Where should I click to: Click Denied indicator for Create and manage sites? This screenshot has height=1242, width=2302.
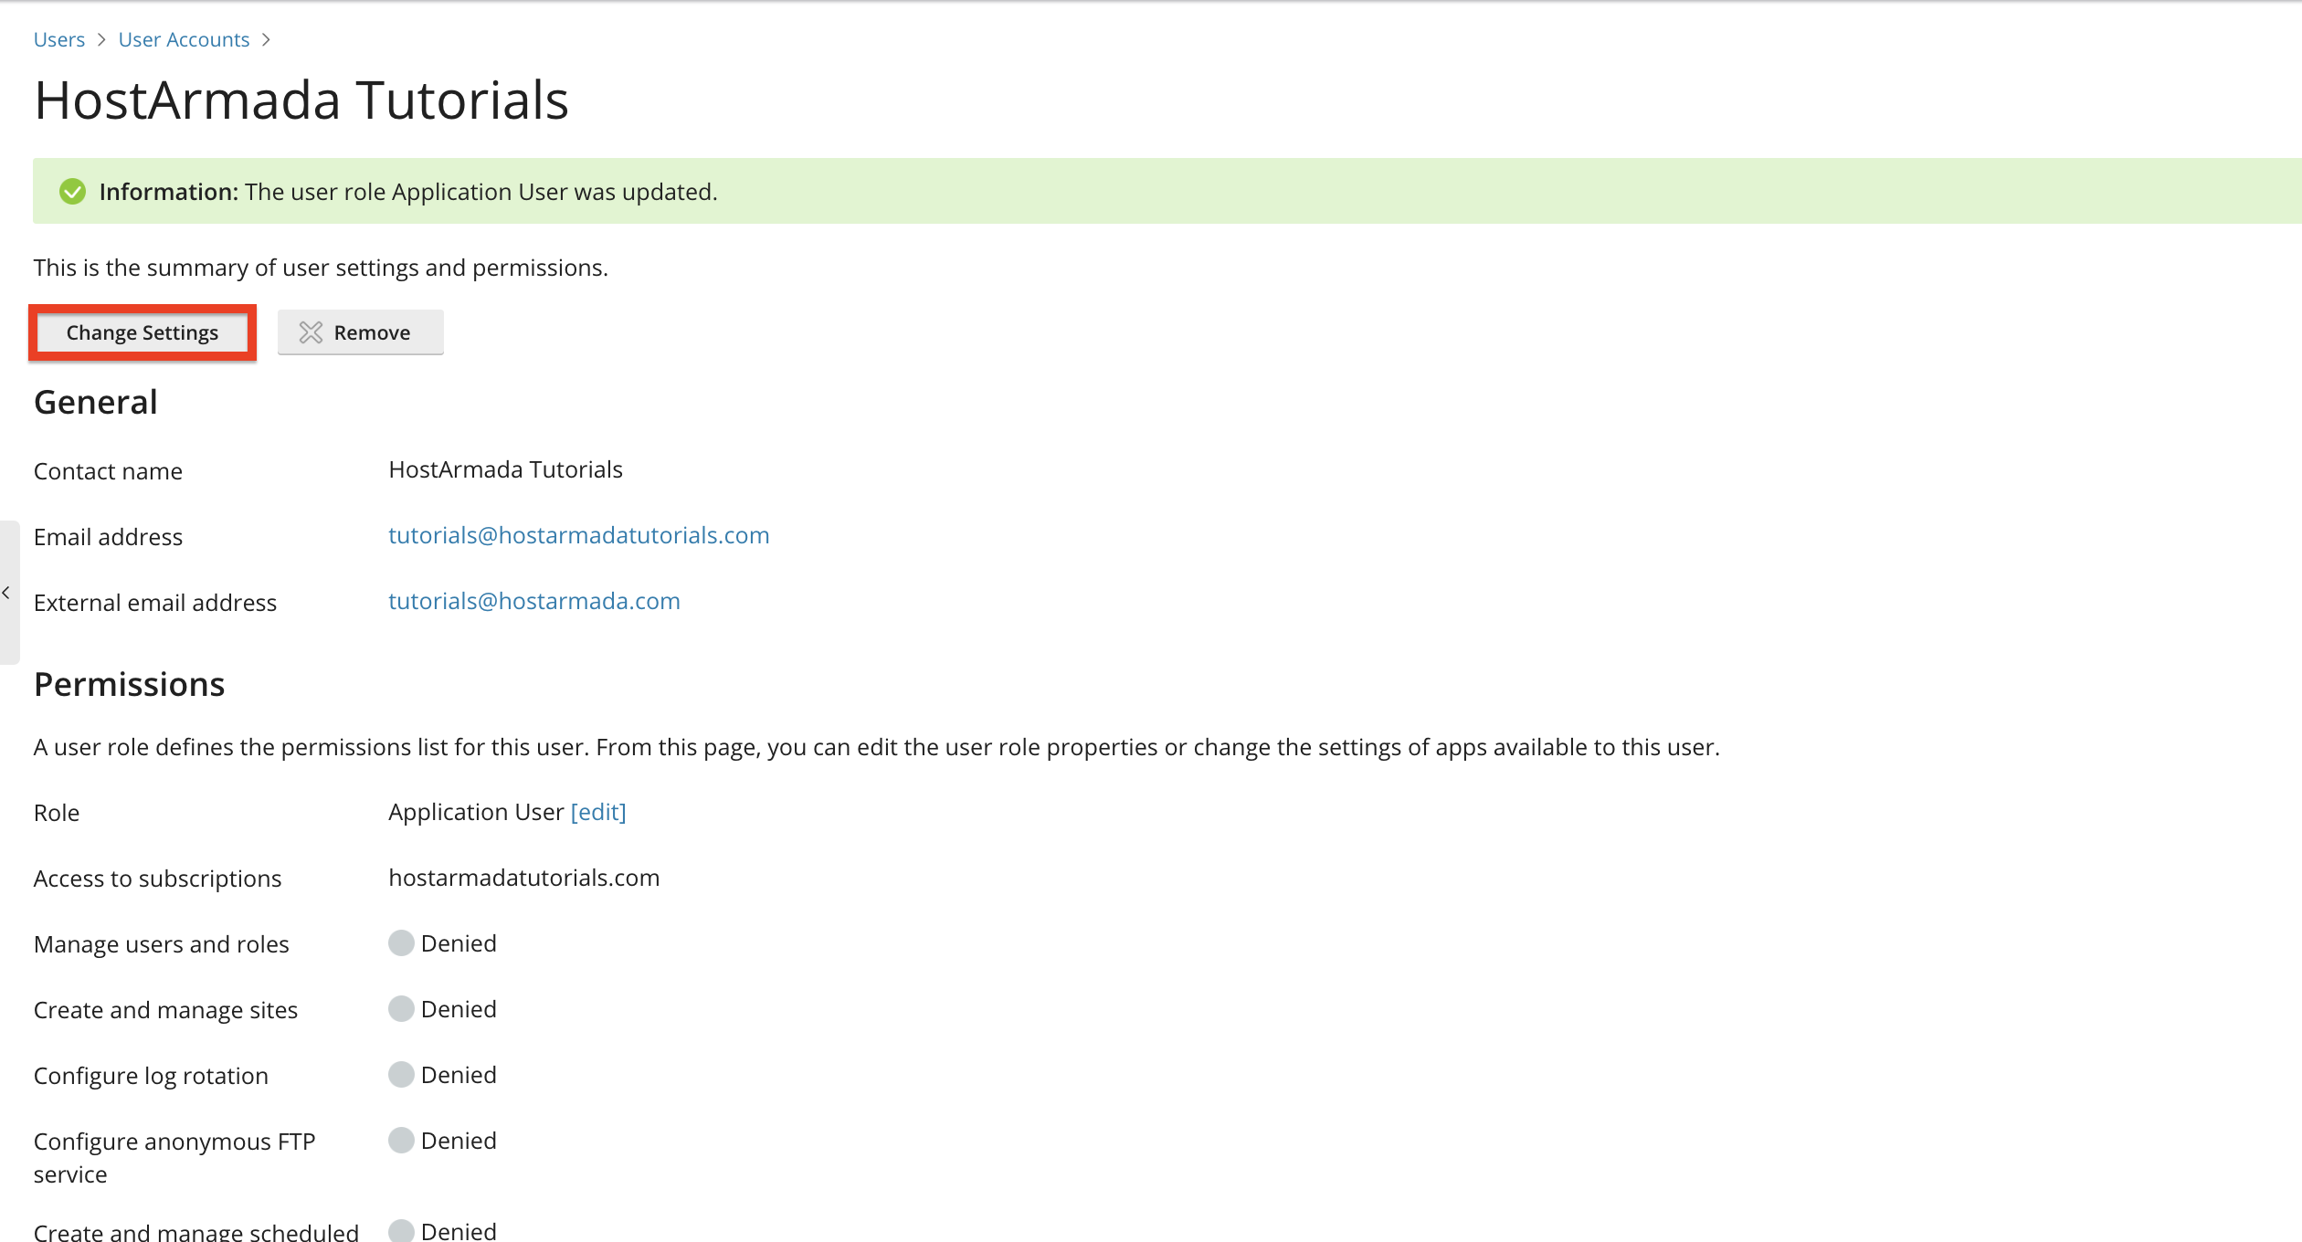401,1009
